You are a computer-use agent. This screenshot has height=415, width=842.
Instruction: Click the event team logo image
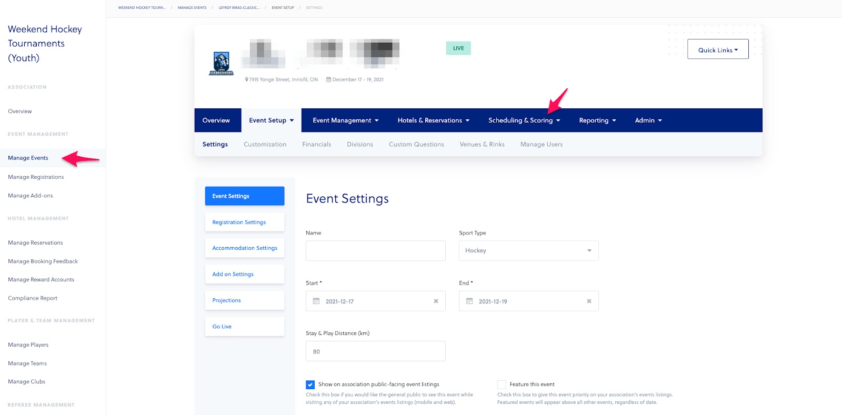coord(222,64)
